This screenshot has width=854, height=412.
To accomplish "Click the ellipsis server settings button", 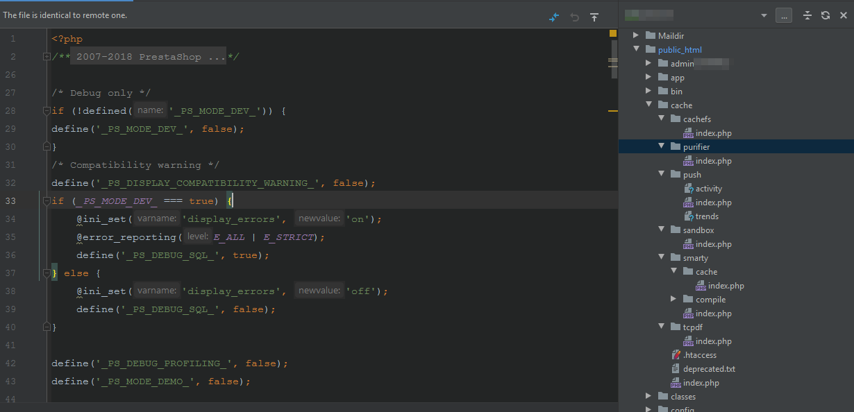I will (784, 15).
